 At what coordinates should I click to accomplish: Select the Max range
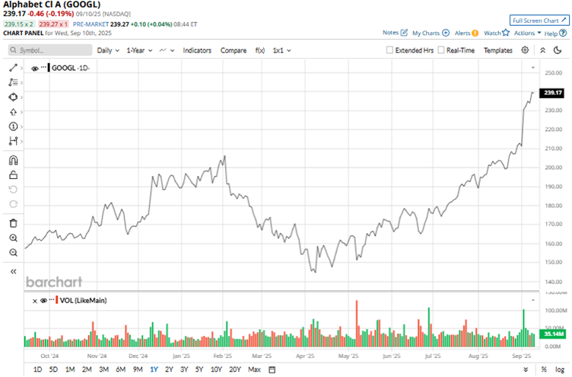point(254,369)
